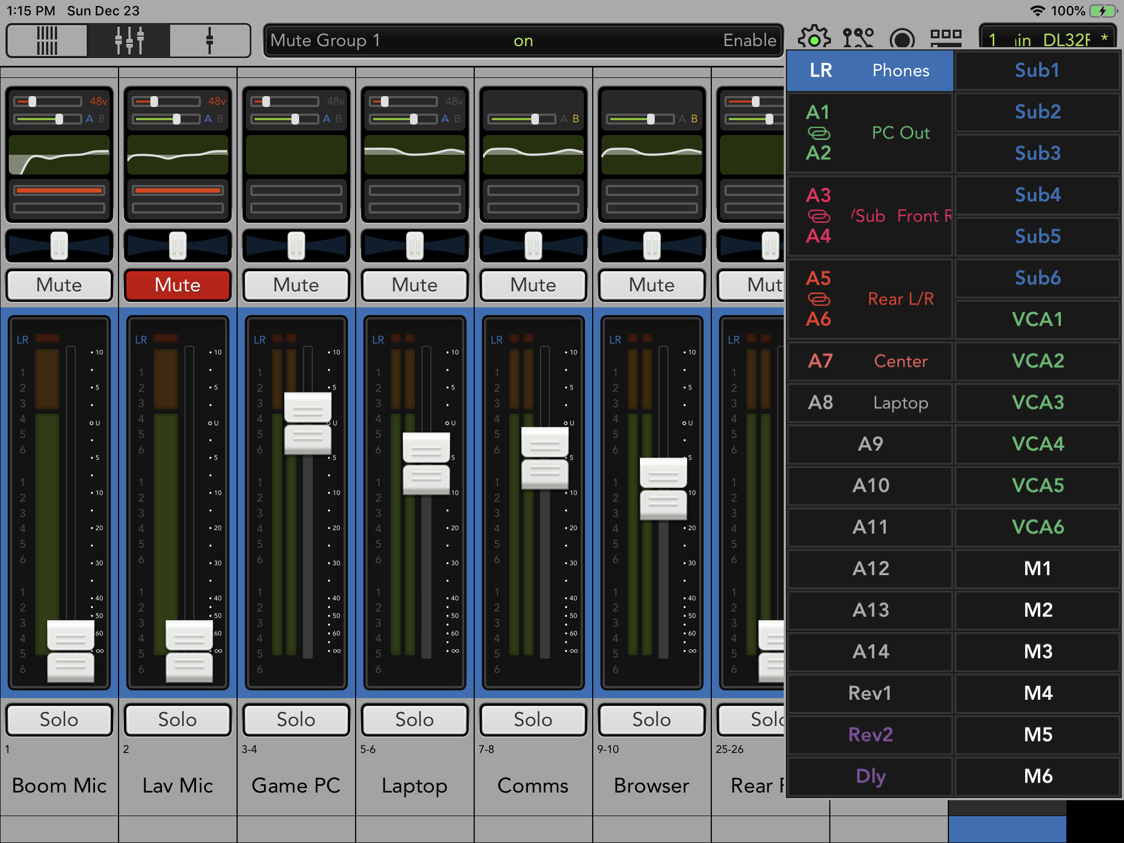Mute the Game PC channel
1124x843 pixels.
pyautogui.click(x=296, y=285)
